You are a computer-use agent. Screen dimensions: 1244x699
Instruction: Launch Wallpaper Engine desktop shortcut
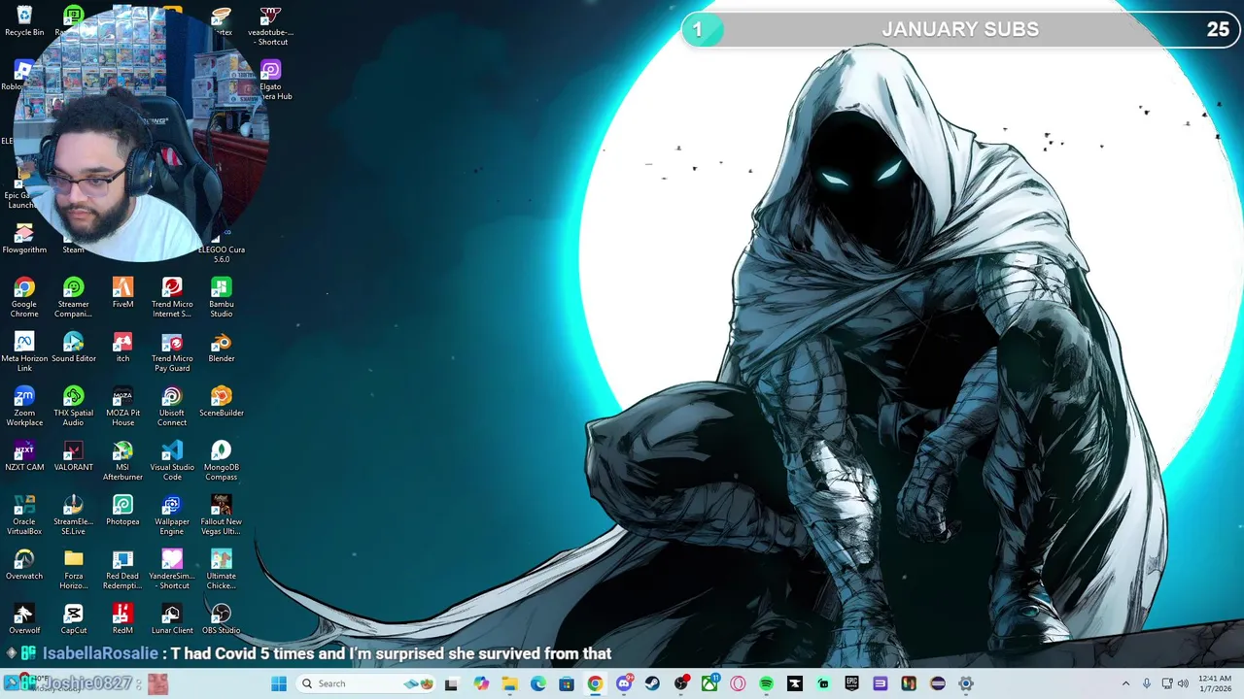172,515
